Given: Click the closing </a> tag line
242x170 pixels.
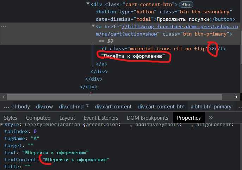Looking at the screenshot, I should (101, 64).
